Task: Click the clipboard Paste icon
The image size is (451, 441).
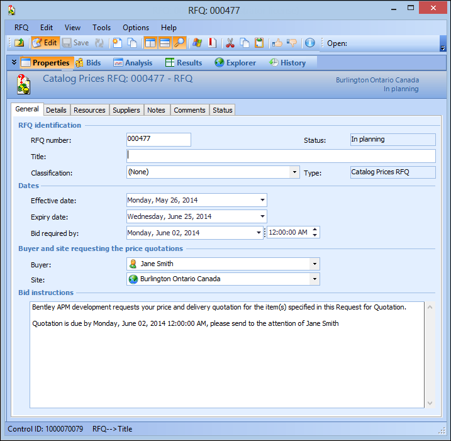Action: 259,43
